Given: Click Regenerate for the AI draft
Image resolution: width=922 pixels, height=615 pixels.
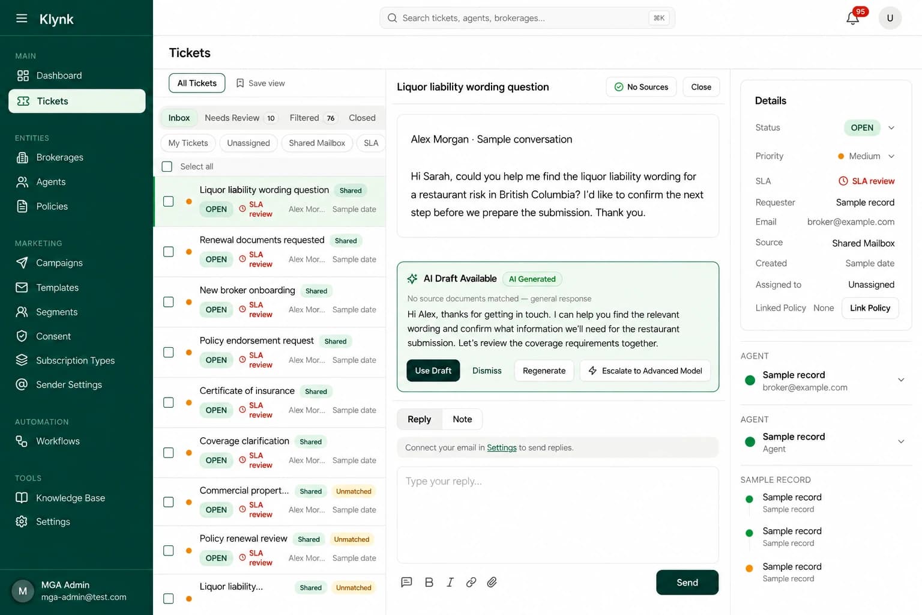Looking at the screenshot, I should [544, 371].
